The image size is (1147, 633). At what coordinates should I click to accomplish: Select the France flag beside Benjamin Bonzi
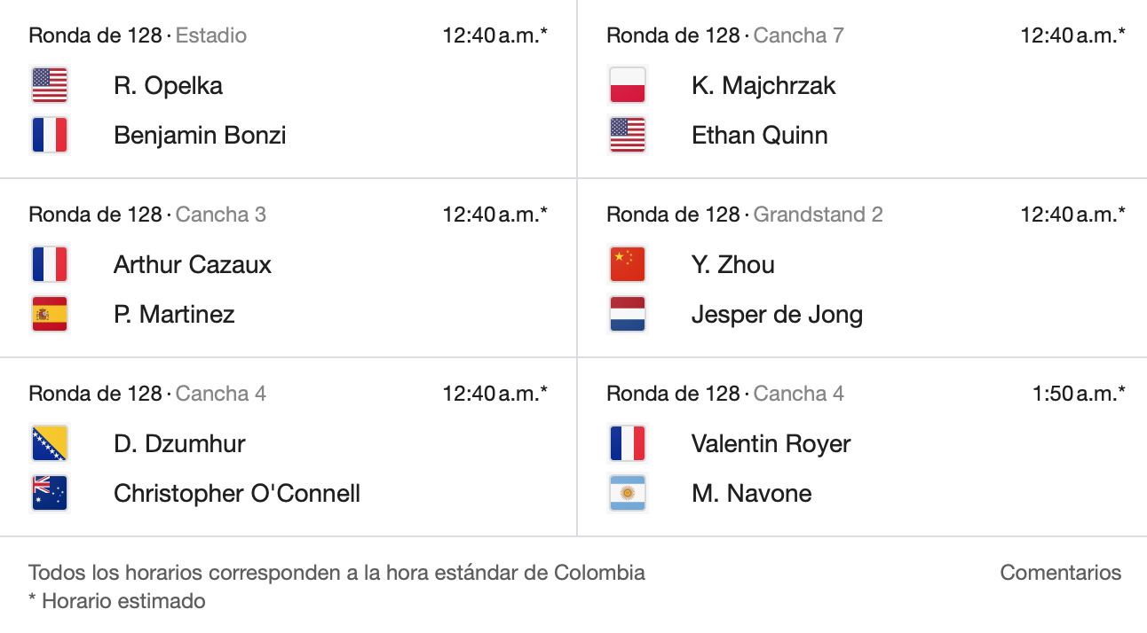click(x=49, y=135)
